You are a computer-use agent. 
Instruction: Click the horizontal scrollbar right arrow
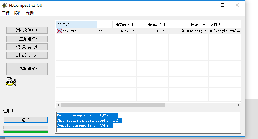point(238,105)
